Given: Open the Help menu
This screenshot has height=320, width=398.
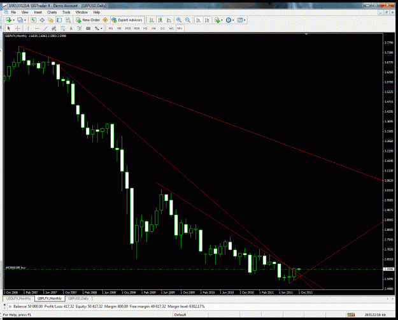Looking at the screenshot, I should (96, 12).
